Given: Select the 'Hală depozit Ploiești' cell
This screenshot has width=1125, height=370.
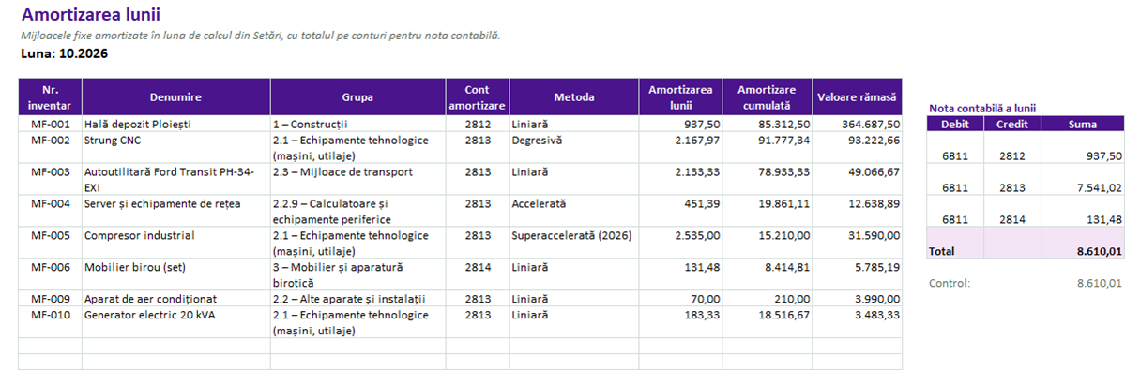Looking at the screenshot, I should pos(175,124).
